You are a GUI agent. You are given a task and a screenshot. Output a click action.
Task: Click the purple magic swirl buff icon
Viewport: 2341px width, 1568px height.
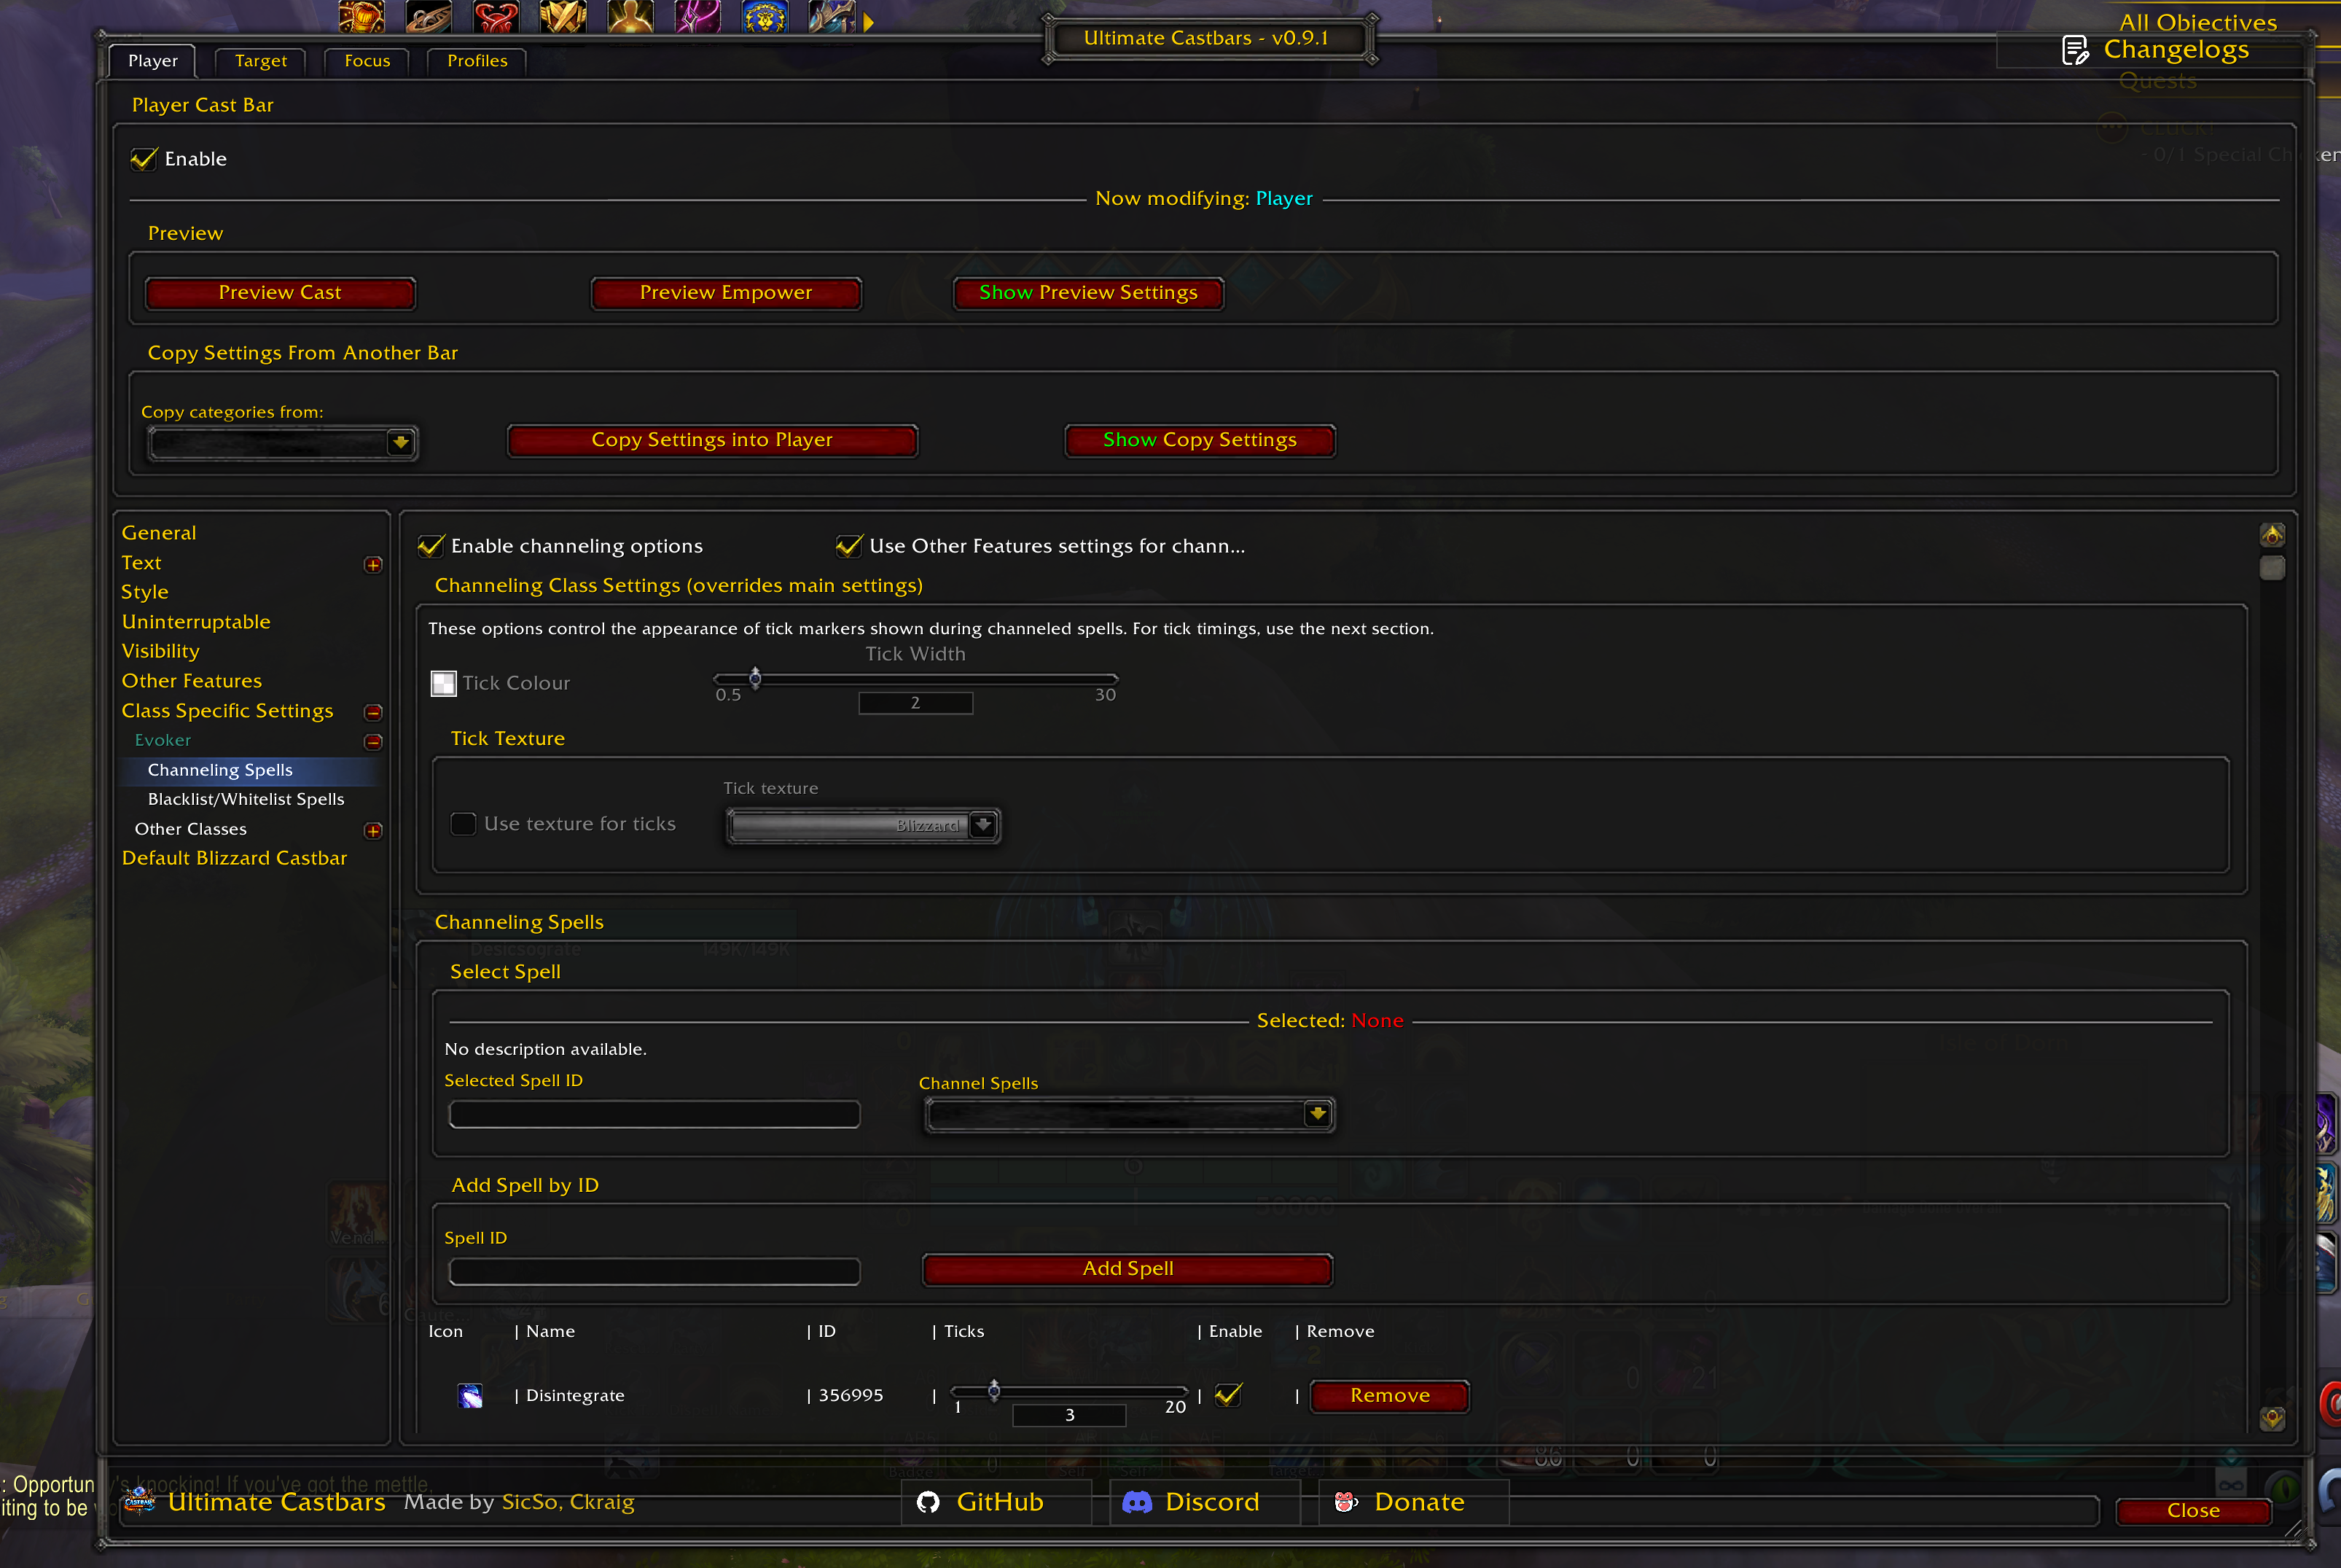[697, 16]
